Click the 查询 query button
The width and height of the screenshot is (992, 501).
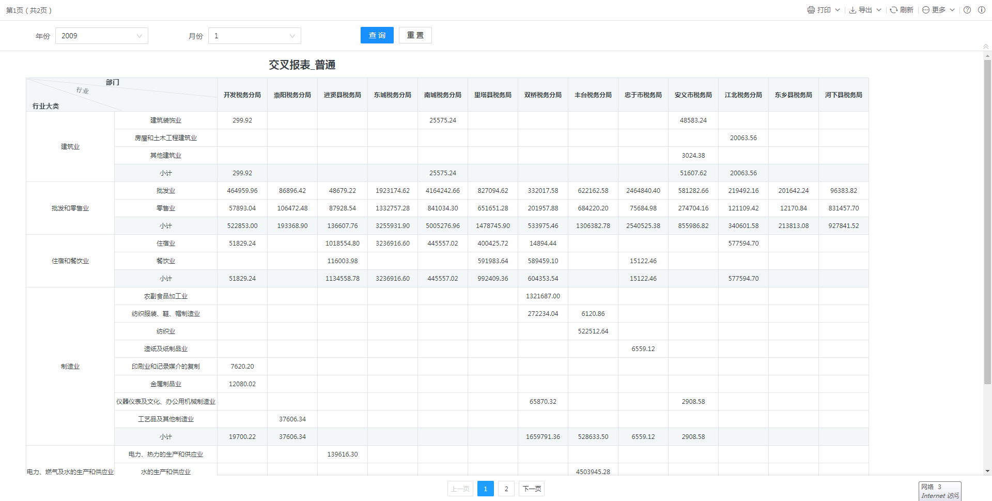pyautogui.click(x=377, y=35)
